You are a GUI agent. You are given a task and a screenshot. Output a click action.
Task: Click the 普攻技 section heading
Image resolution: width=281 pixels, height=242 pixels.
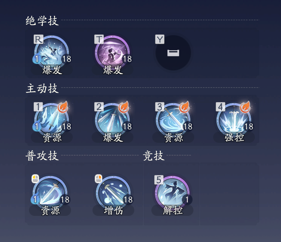click(x=42, y=156)
